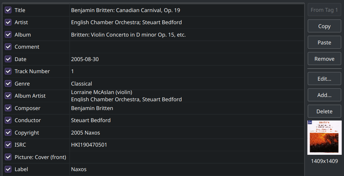Open the Edit... dialog button

pyautogui.click(x=324, y=79)
